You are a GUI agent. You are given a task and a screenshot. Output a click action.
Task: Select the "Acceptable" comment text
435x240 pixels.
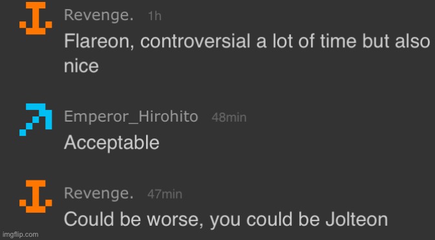[112, 144]
